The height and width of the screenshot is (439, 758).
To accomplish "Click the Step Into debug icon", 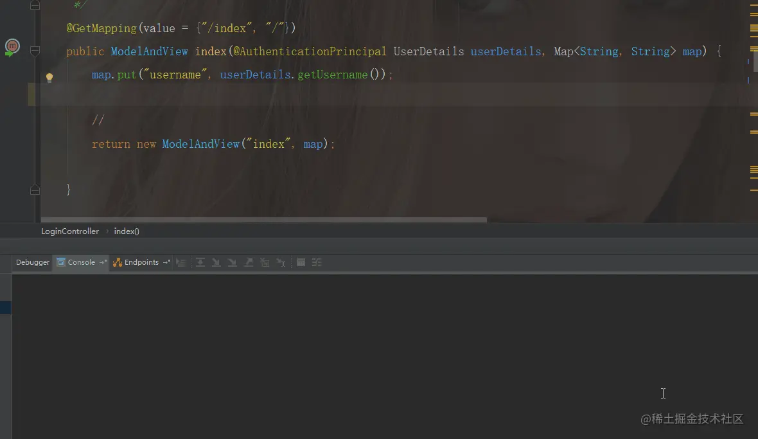I will point(216,262).
